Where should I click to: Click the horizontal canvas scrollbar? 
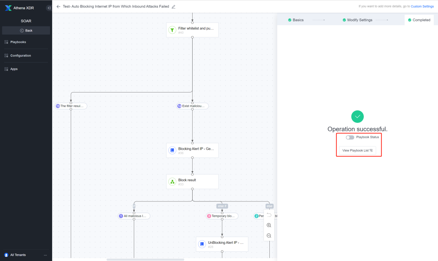145,260
